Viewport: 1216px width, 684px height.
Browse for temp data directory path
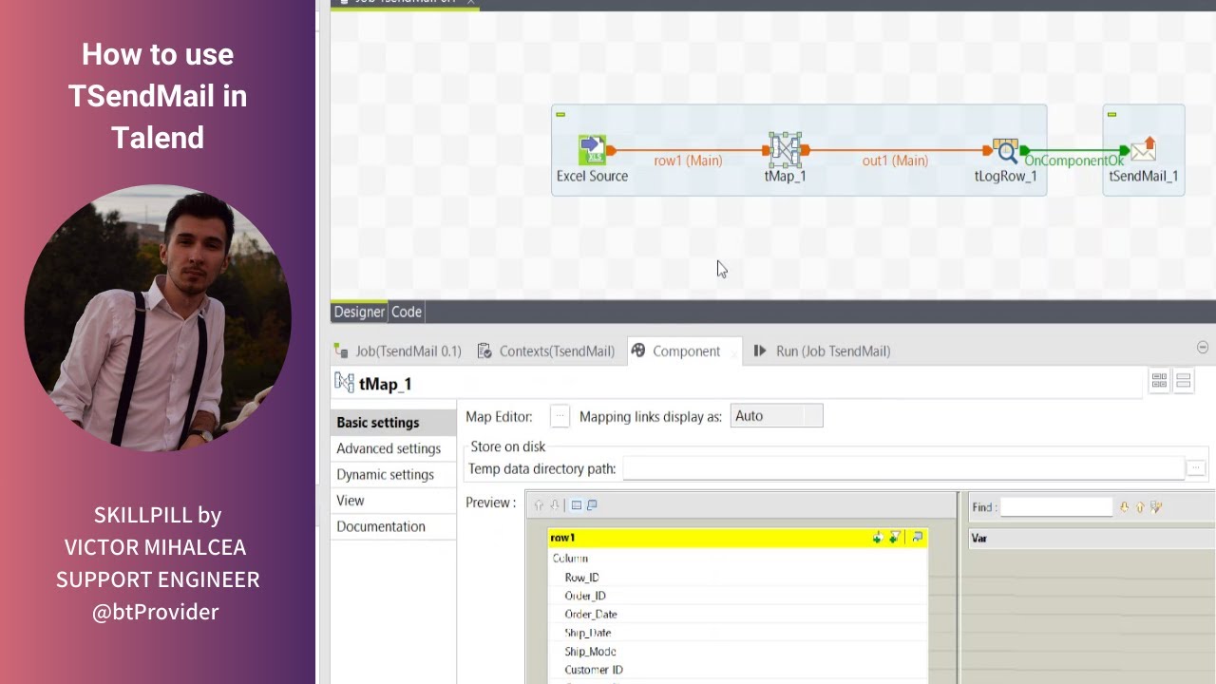tap(1196, 468)
